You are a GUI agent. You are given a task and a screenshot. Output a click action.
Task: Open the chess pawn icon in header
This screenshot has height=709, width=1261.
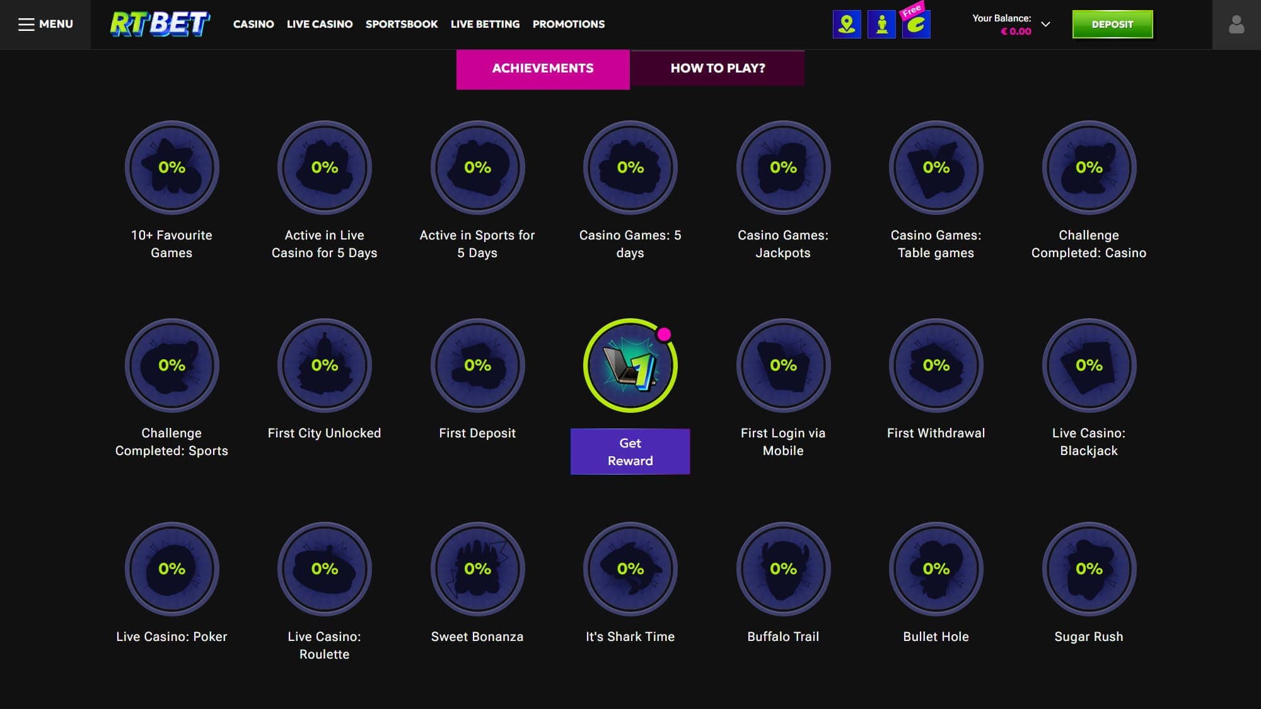tap(881, 25)
